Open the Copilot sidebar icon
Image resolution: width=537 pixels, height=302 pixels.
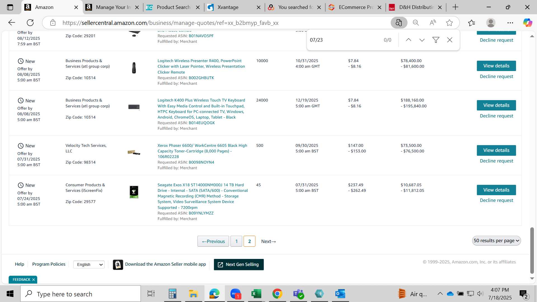[528, 23]
